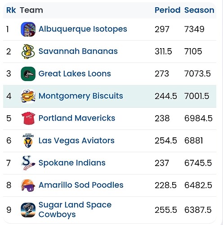The height and width of the screenshot is (225, 223).
Task: Open the Great Lakes Loons logo icon
Action: pyautogui.click(x=28, y=74)
